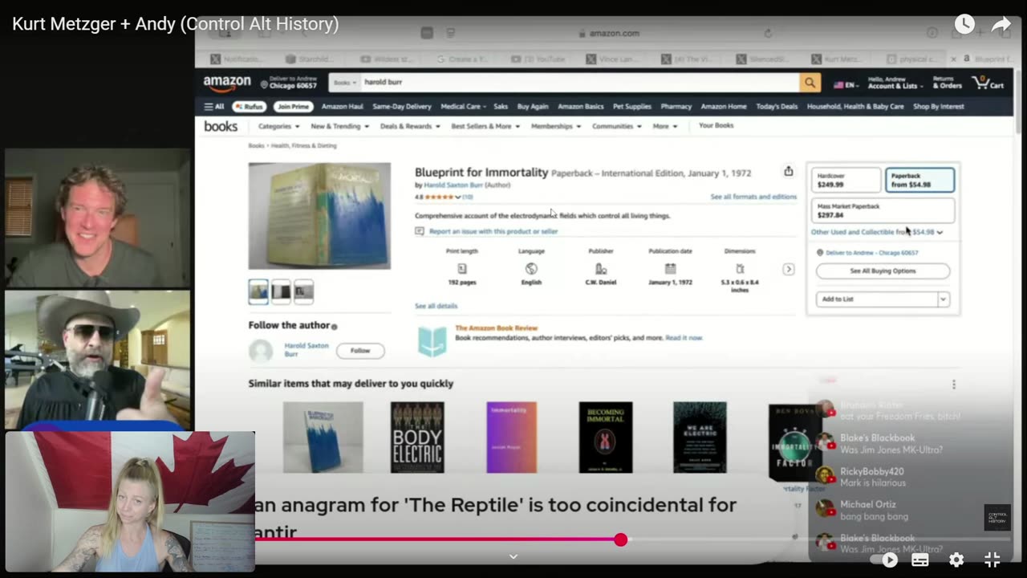Expand the Best Sellers & More dropdown

pyautogui.click(x=485, y=126)
